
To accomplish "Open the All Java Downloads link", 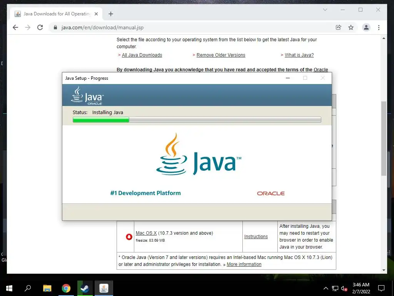I will coord(142,55).
